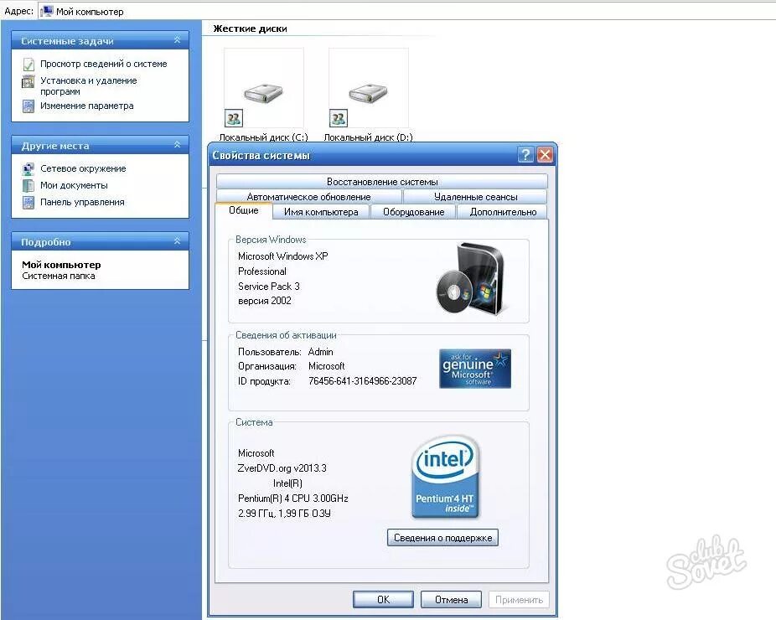Click the Intel Pentium 4 HT logo
Image resolution: width=776 pixels, height=620 pixels.
(x=445, y=477)
